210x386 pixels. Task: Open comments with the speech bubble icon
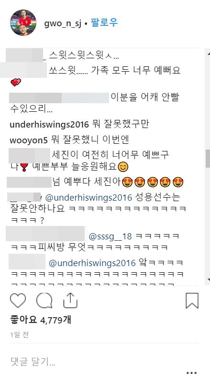44,300
